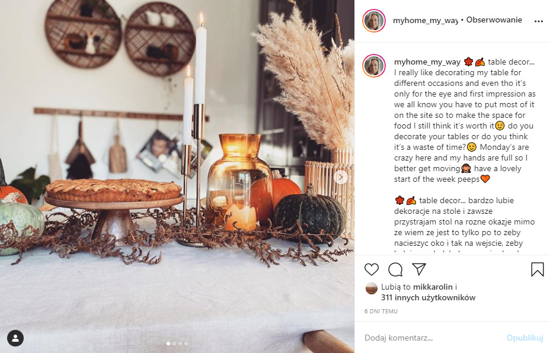Open post timestamp 6 DNI TEMU
Image resolution: width=550 pixels, height=353 pixels.
[381, 311]
